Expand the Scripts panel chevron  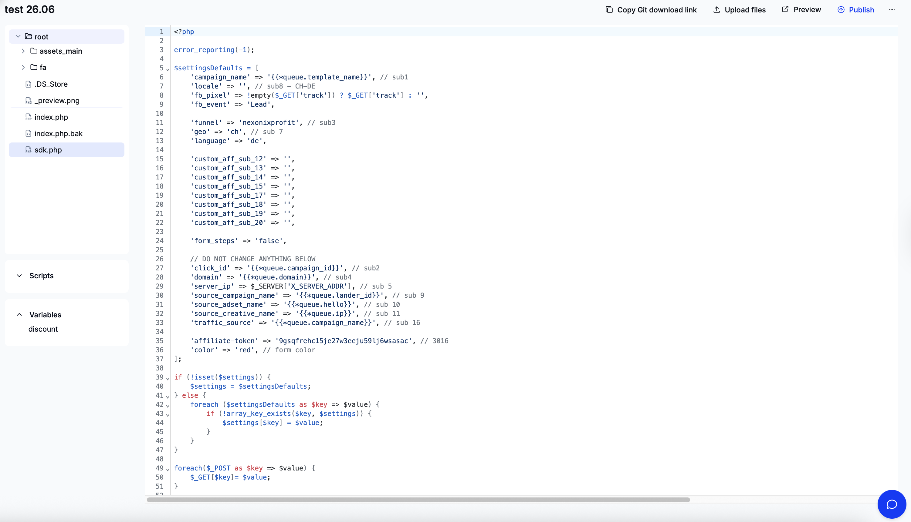[19, 276]
